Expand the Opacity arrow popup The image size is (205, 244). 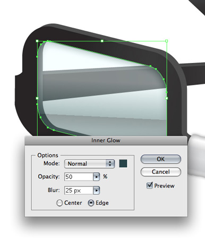(x=97, y=177)
